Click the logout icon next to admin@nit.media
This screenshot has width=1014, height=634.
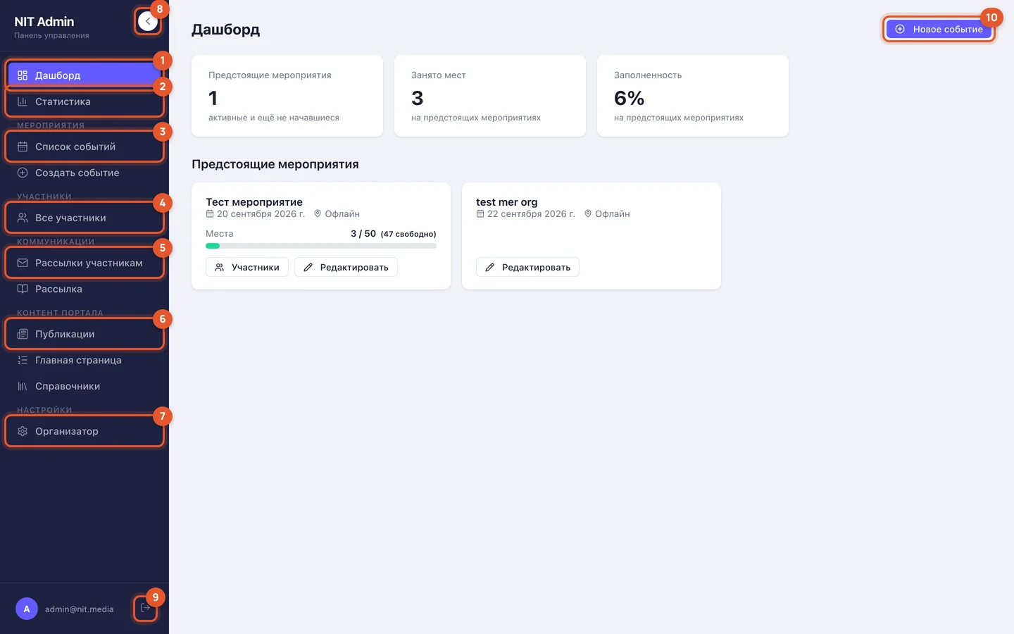click(x=145, y=608)
